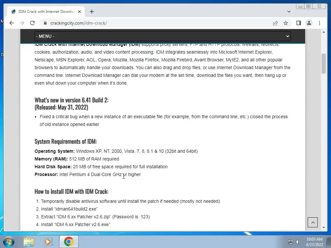The height and width of the screenshot is (248, 331).
Task: Open network icon in system tray
Action: (291, 242)
